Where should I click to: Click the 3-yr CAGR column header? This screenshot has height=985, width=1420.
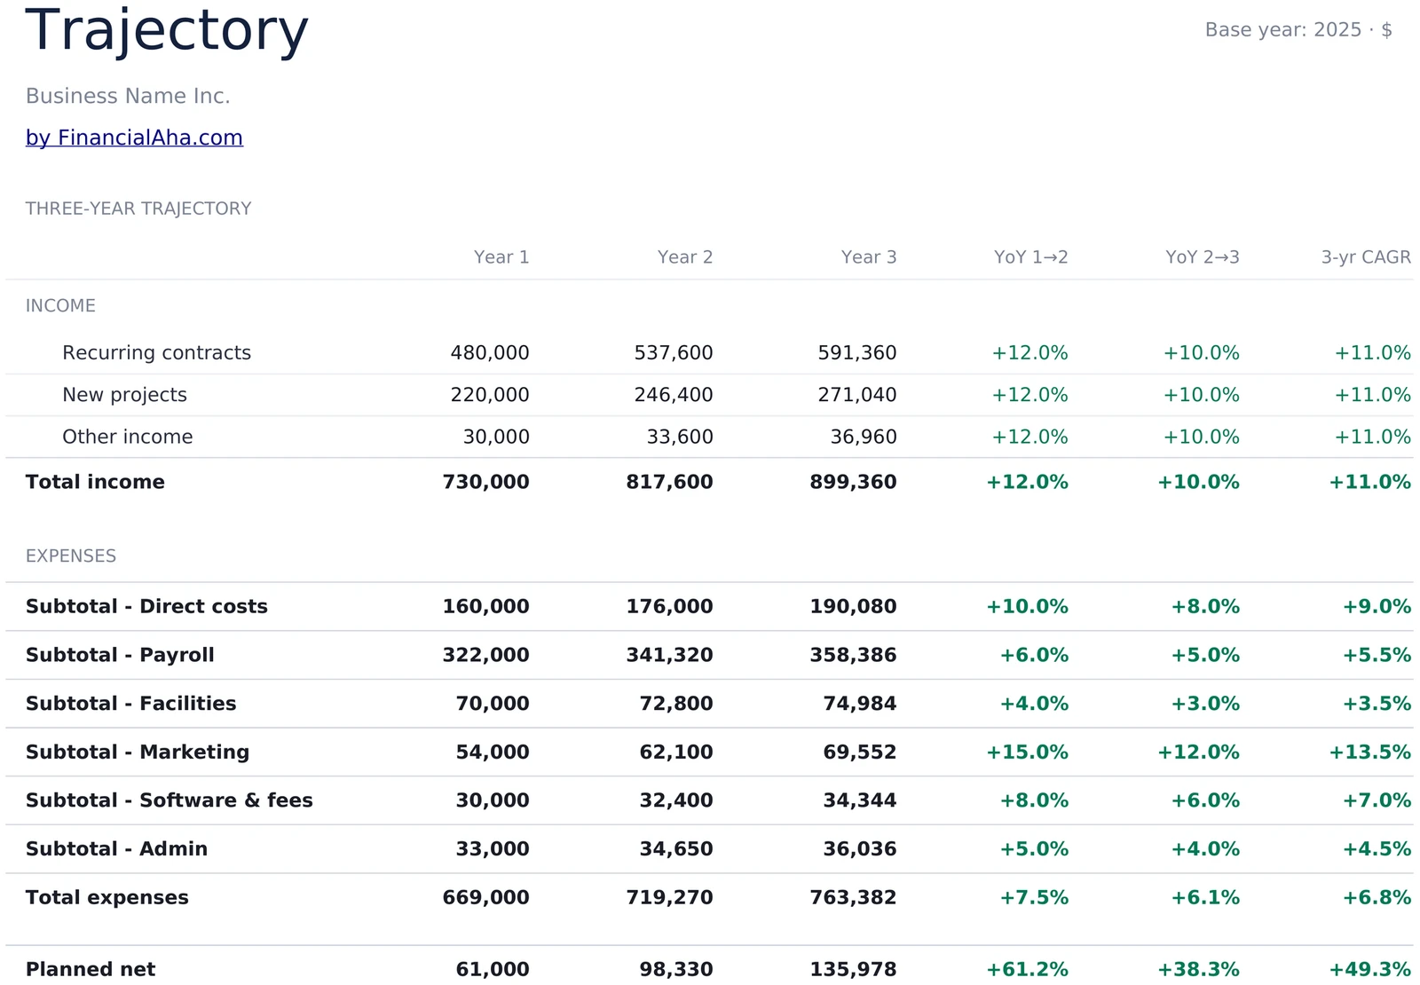coord(1366,257)
